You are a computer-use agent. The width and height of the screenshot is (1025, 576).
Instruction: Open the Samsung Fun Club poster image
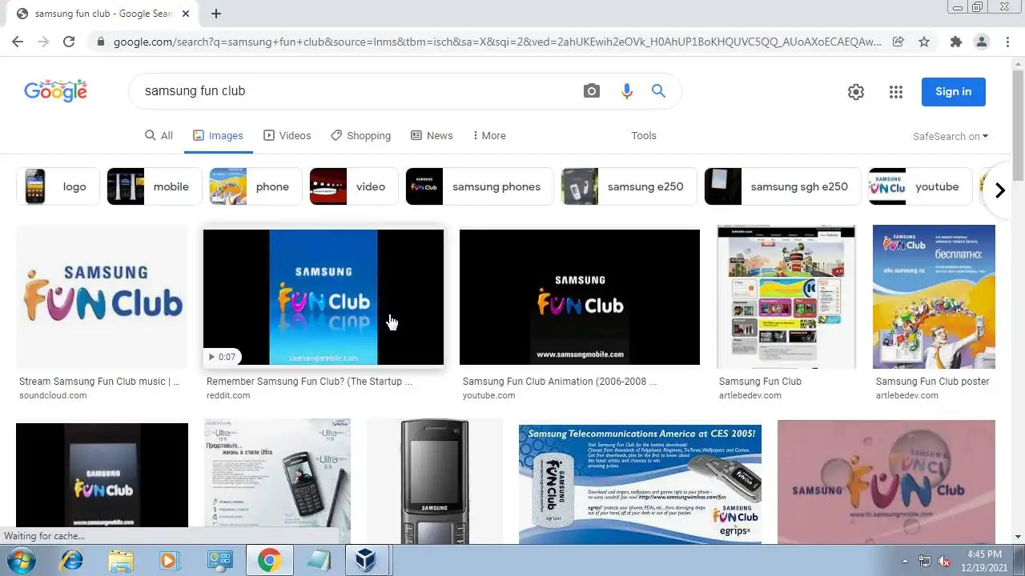point(934,297)
